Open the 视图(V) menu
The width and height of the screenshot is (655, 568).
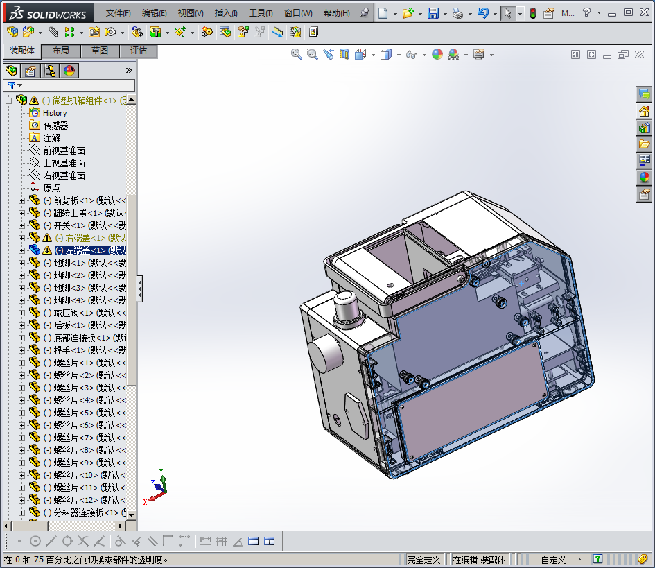(x=191, y=13)
